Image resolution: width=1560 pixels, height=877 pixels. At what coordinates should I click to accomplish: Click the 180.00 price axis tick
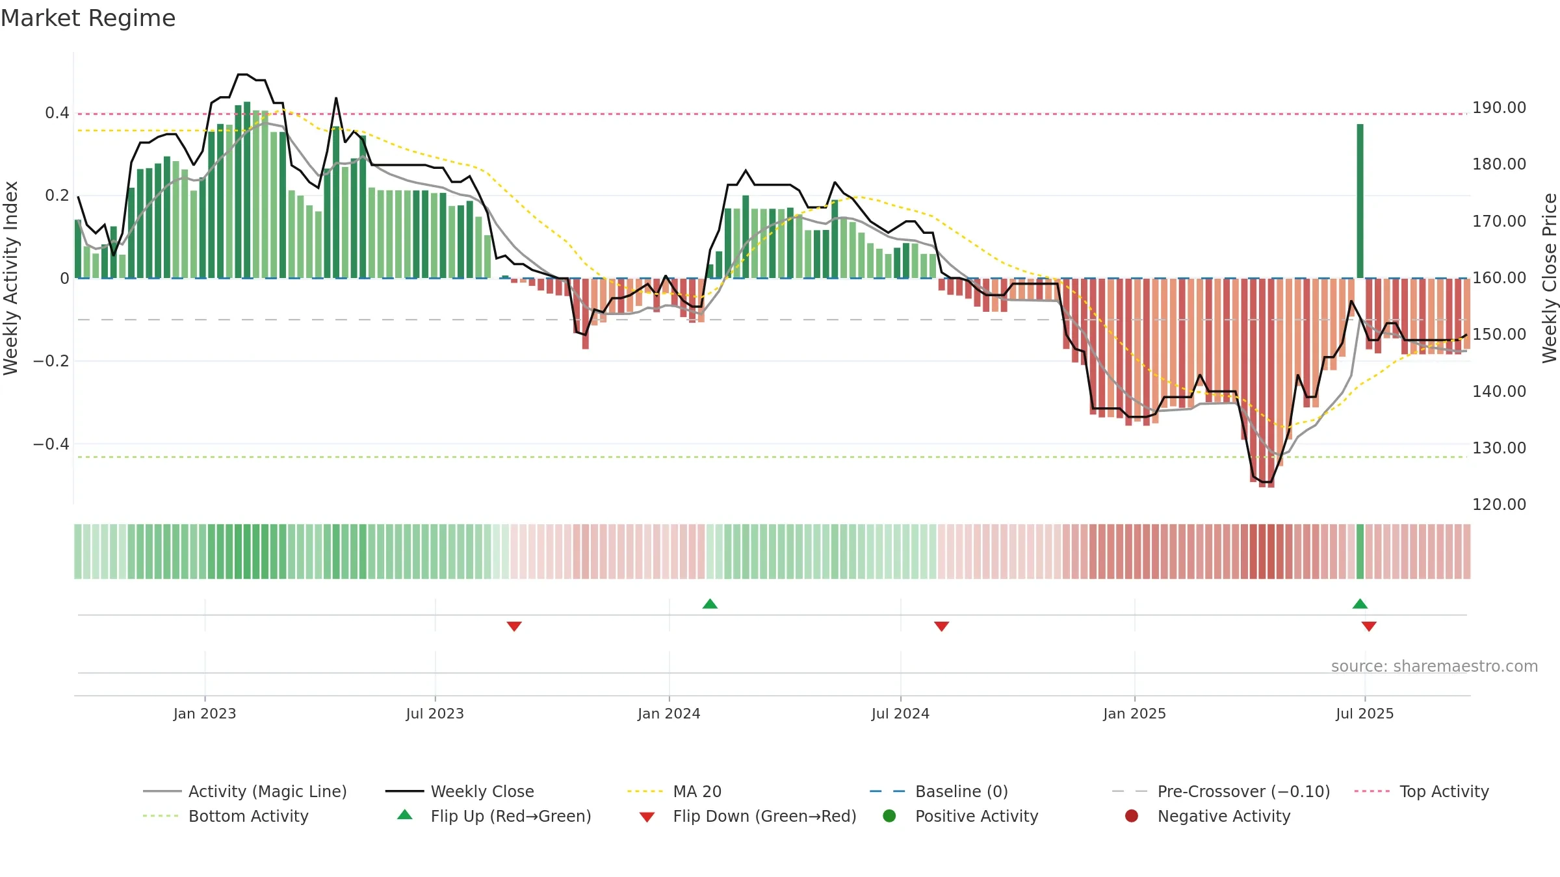tap(1499, 164)
